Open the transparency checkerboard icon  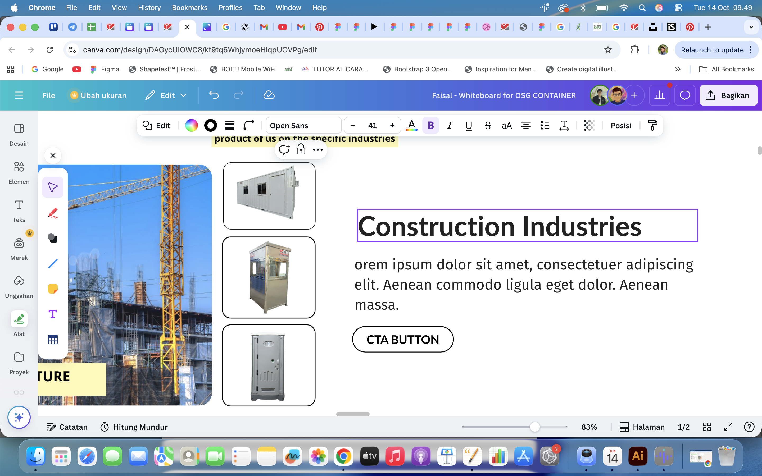(x=589, y=126)
